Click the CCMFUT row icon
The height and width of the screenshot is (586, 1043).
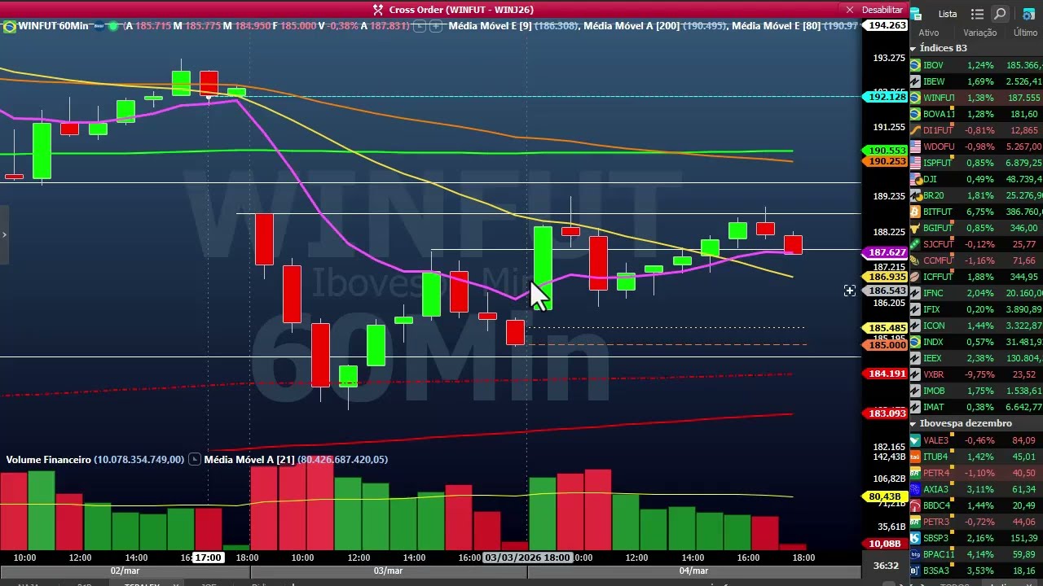[915, 260]
